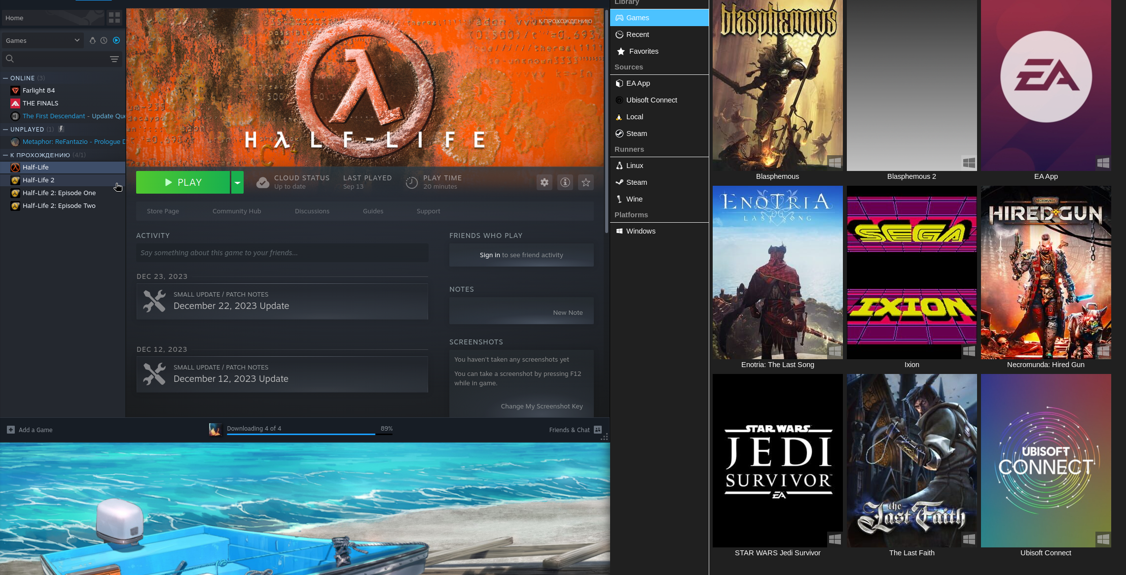This screenshot has height=575, width=1126.
Task: Select THE FINALS in the games list
Action: [x=63, y=103]
